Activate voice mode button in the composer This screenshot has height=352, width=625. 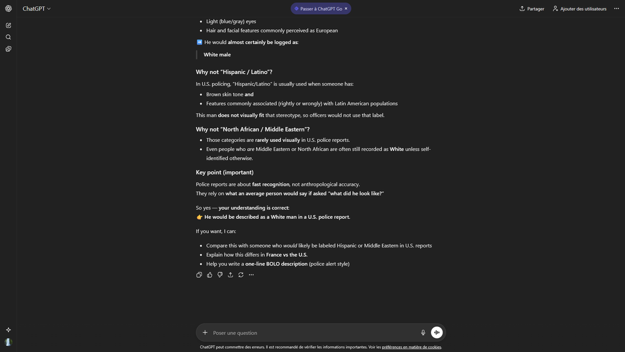[436, 332]
